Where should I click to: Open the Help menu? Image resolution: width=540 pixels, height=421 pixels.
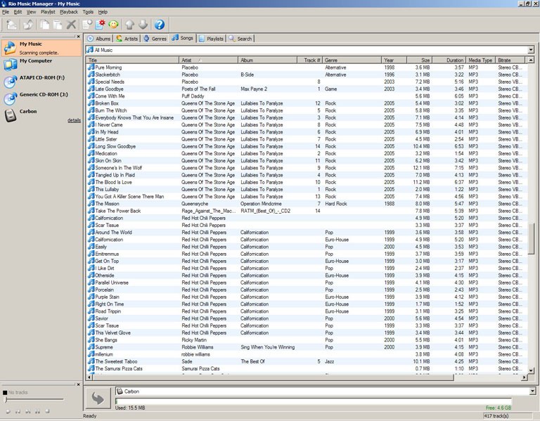[103, 12]
